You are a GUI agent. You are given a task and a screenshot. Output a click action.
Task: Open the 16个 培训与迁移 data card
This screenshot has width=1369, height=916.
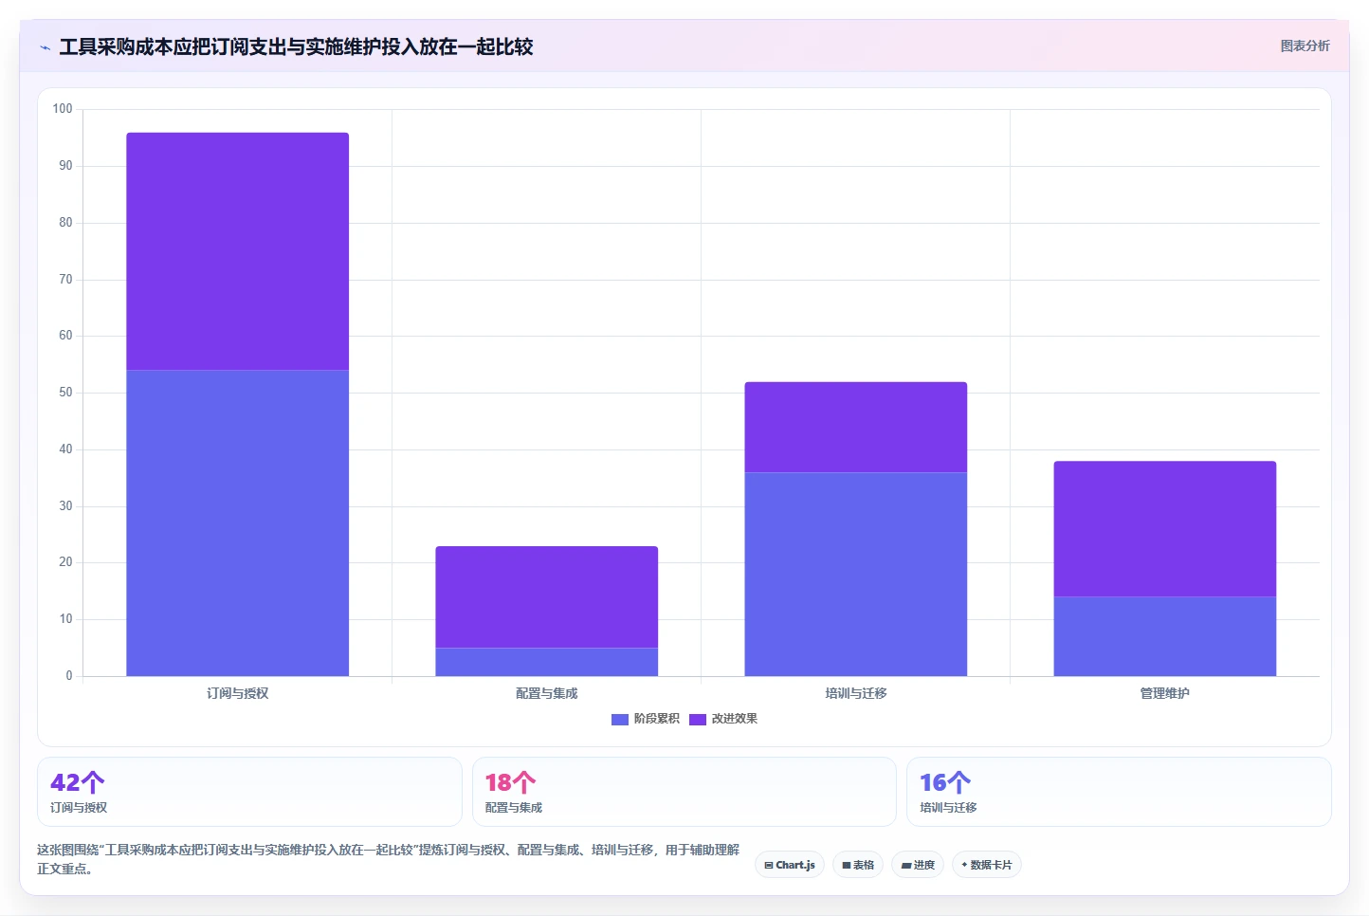(1119, 792)
